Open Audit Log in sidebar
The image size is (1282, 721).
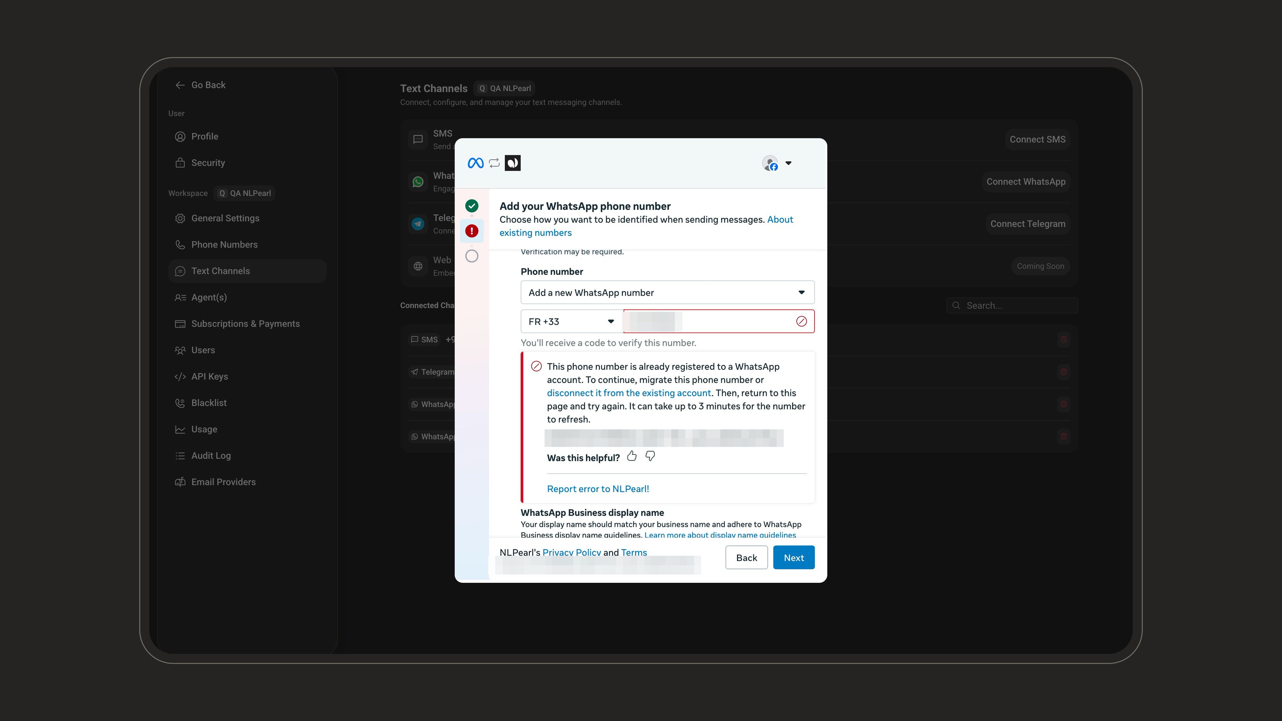coord(247,455)
